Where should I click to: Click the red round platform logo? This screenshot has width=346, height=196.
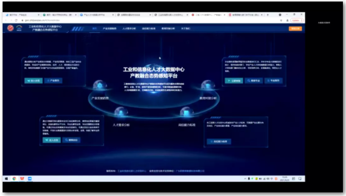pyautogui.click(x=10, y=28)
